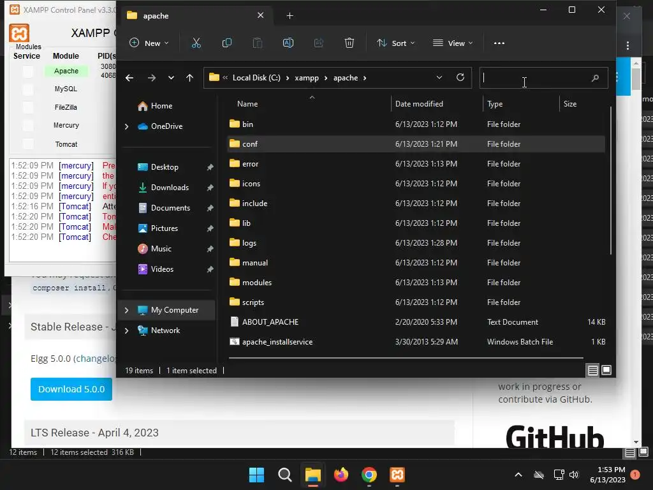Click the Type column header

pyautogui.click(x=495, y=104)
